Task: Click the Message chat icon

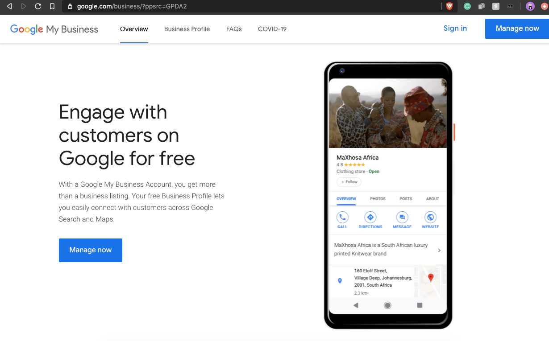Action: [x=402, y=218]
